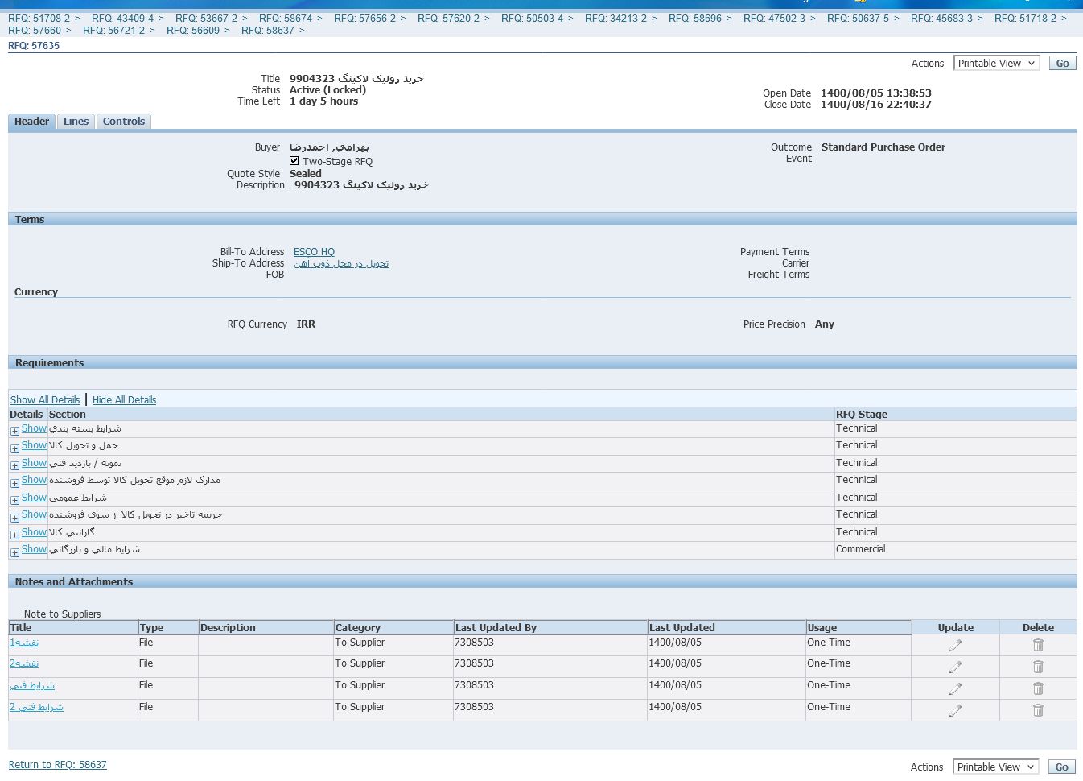Click trash icon in the شرایط فنی row
This screenshot has height=781, width=1083.
1038,688
